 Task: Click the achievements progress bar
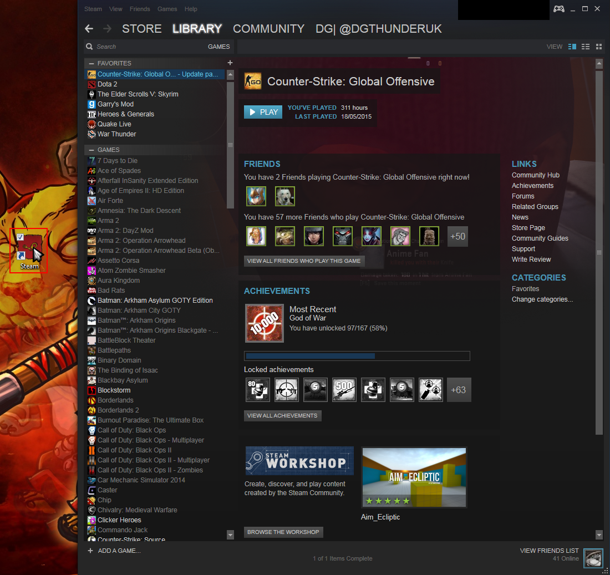pos(357,356)
